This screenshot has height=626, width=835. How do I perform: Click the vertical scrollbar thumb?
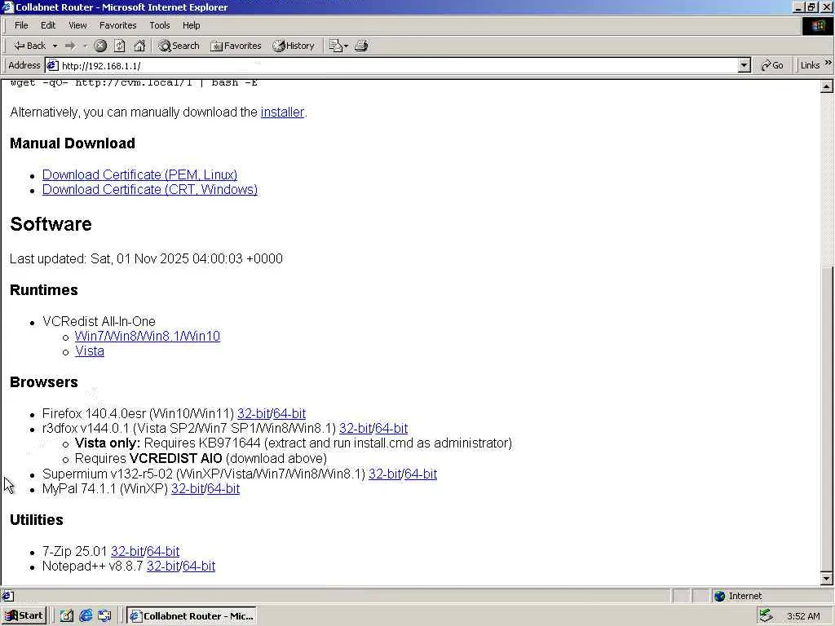[827, 418]
